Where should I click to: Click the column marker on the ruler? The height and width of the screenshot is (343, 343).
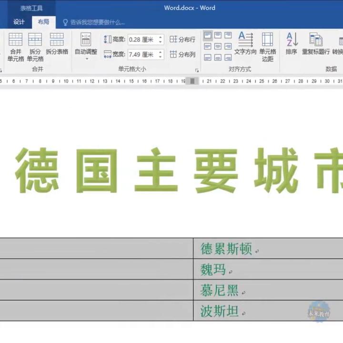pyautogui.click(x=192, y=81)
